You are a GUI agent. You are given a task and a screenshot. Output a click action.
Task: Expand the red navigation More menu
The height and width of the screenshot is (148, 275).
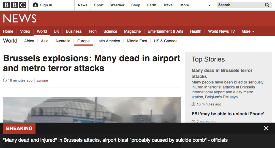tap(248, 31)
